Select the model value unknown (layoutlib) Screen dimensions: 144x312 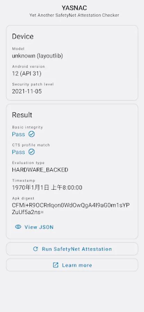point(37,56)
